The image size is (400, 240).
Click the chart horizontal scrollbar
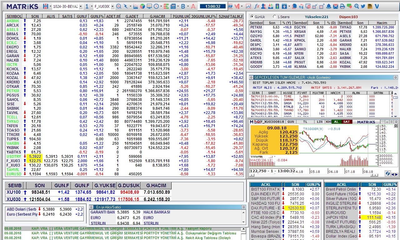click(313, 175)
